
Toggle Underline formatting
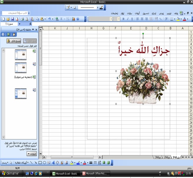(132, 19)
